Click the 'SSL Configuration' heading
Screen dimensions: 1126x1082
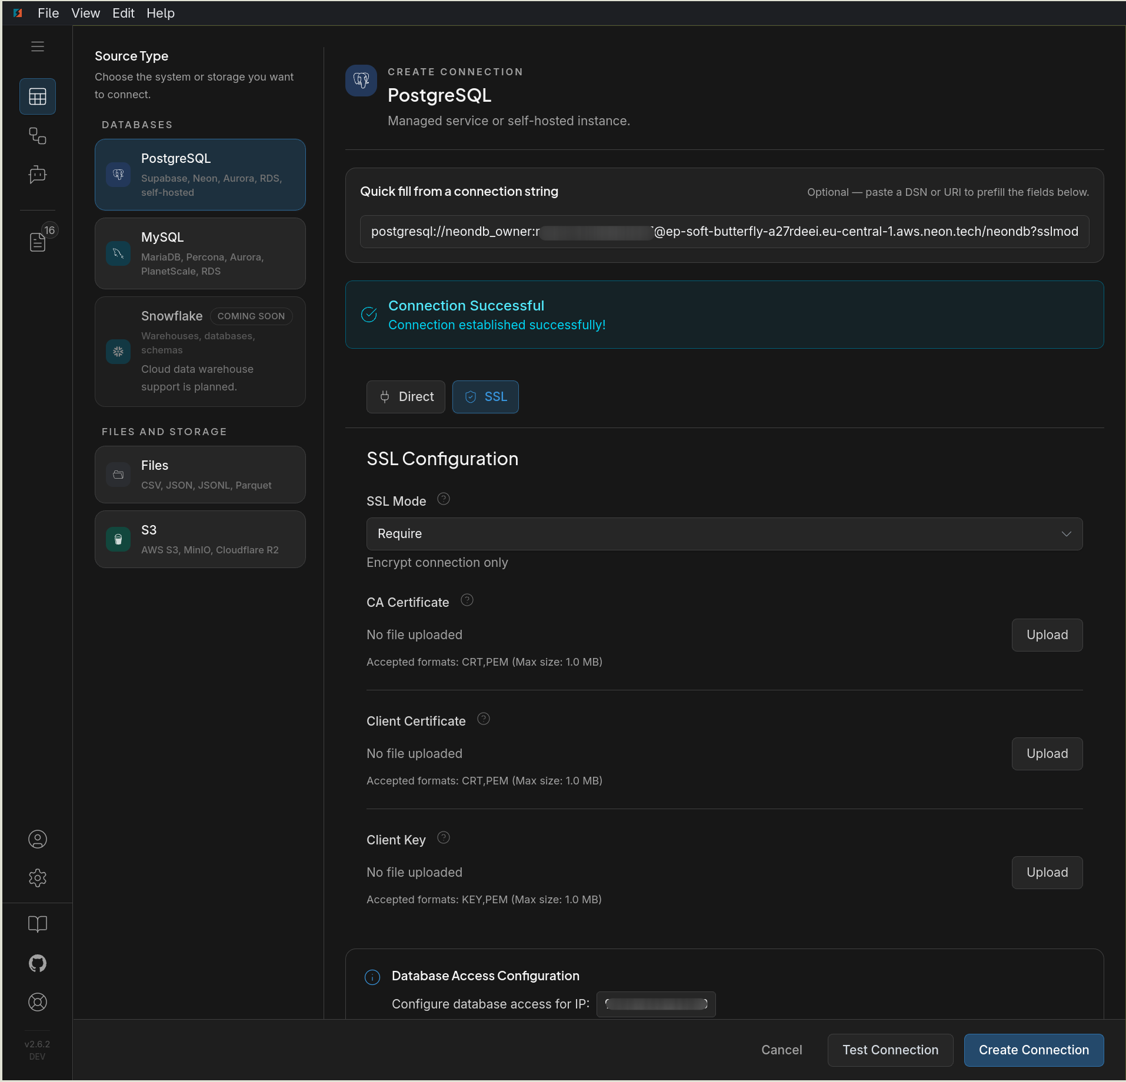[x=442, y=459]
